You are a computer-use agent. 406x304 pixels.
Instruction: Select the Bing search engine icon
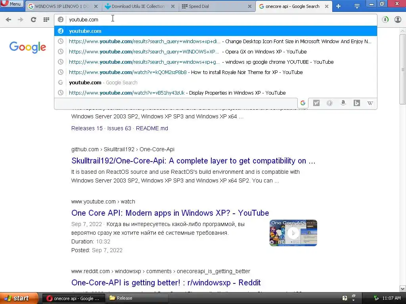[356, 103]
